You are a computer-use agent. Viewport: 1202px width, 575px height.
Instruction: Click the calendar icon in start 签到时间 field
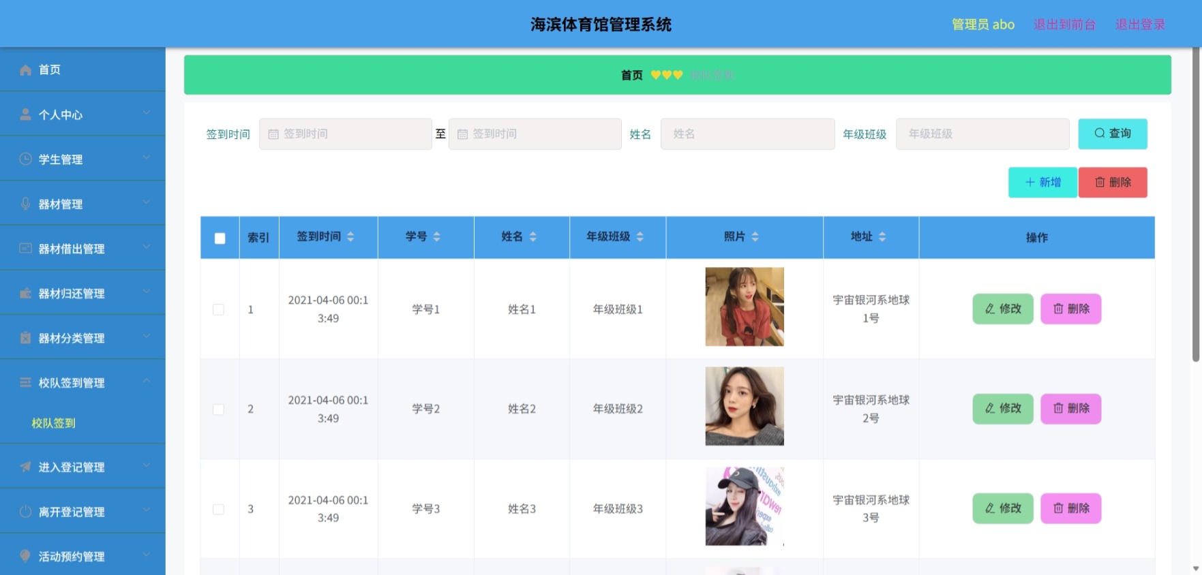pos(273,134)
